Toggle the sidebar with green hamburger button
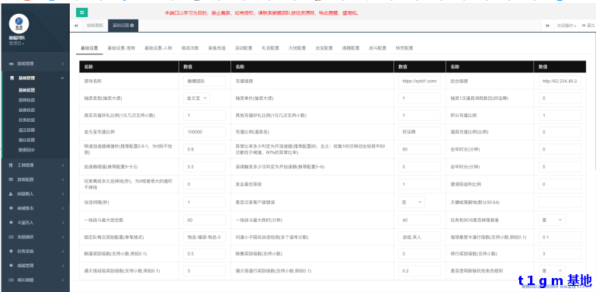596x292 pixels. (x=81, y=12)
